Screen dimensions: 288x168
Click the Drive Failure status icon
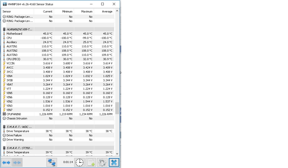click(4, 135)
